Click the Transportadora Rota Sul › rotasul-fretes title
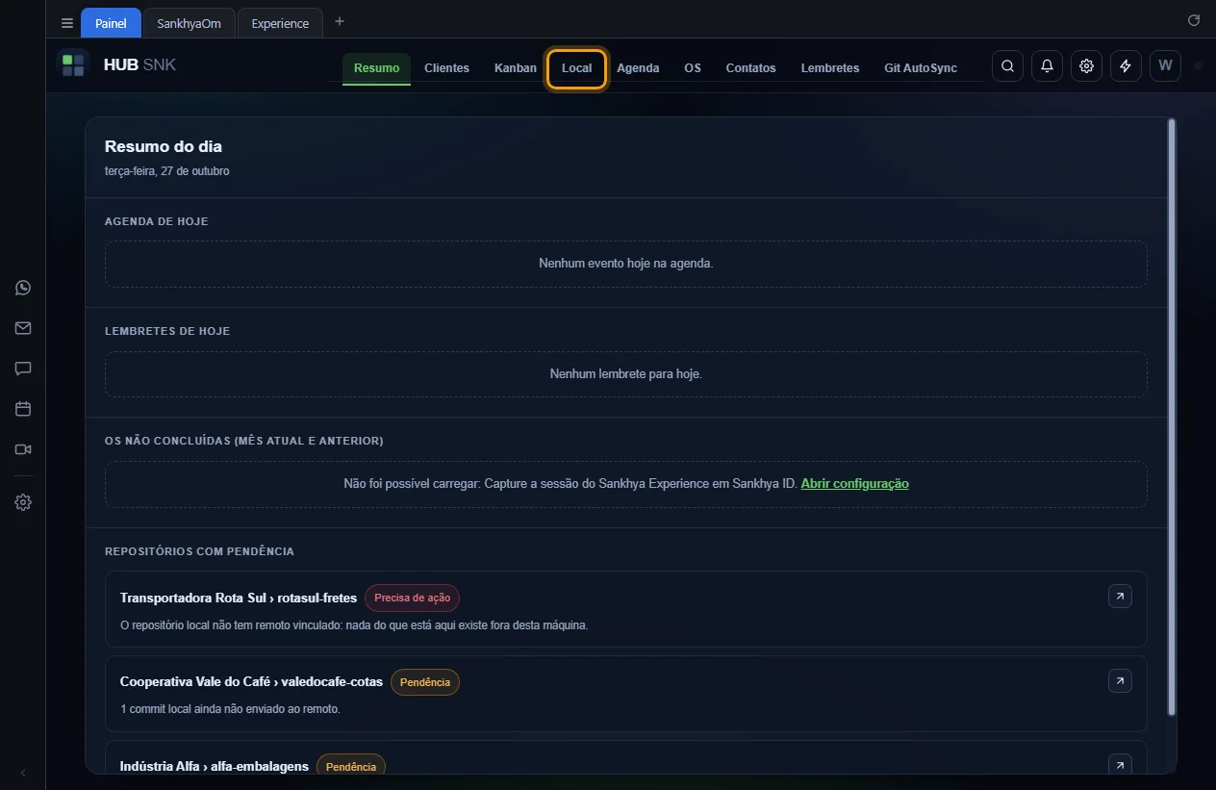1216x790 pixels. point(239,598)
